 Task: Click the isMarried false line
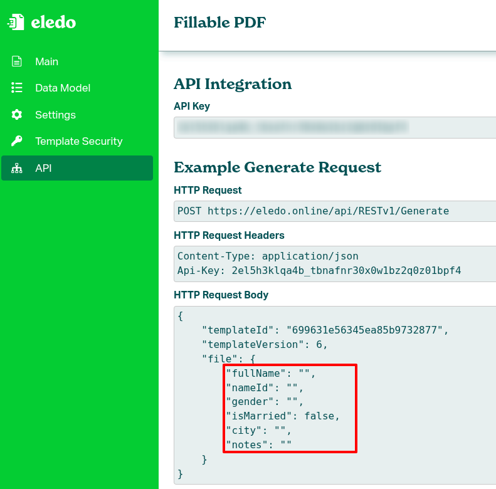click(x=283, y=416)
